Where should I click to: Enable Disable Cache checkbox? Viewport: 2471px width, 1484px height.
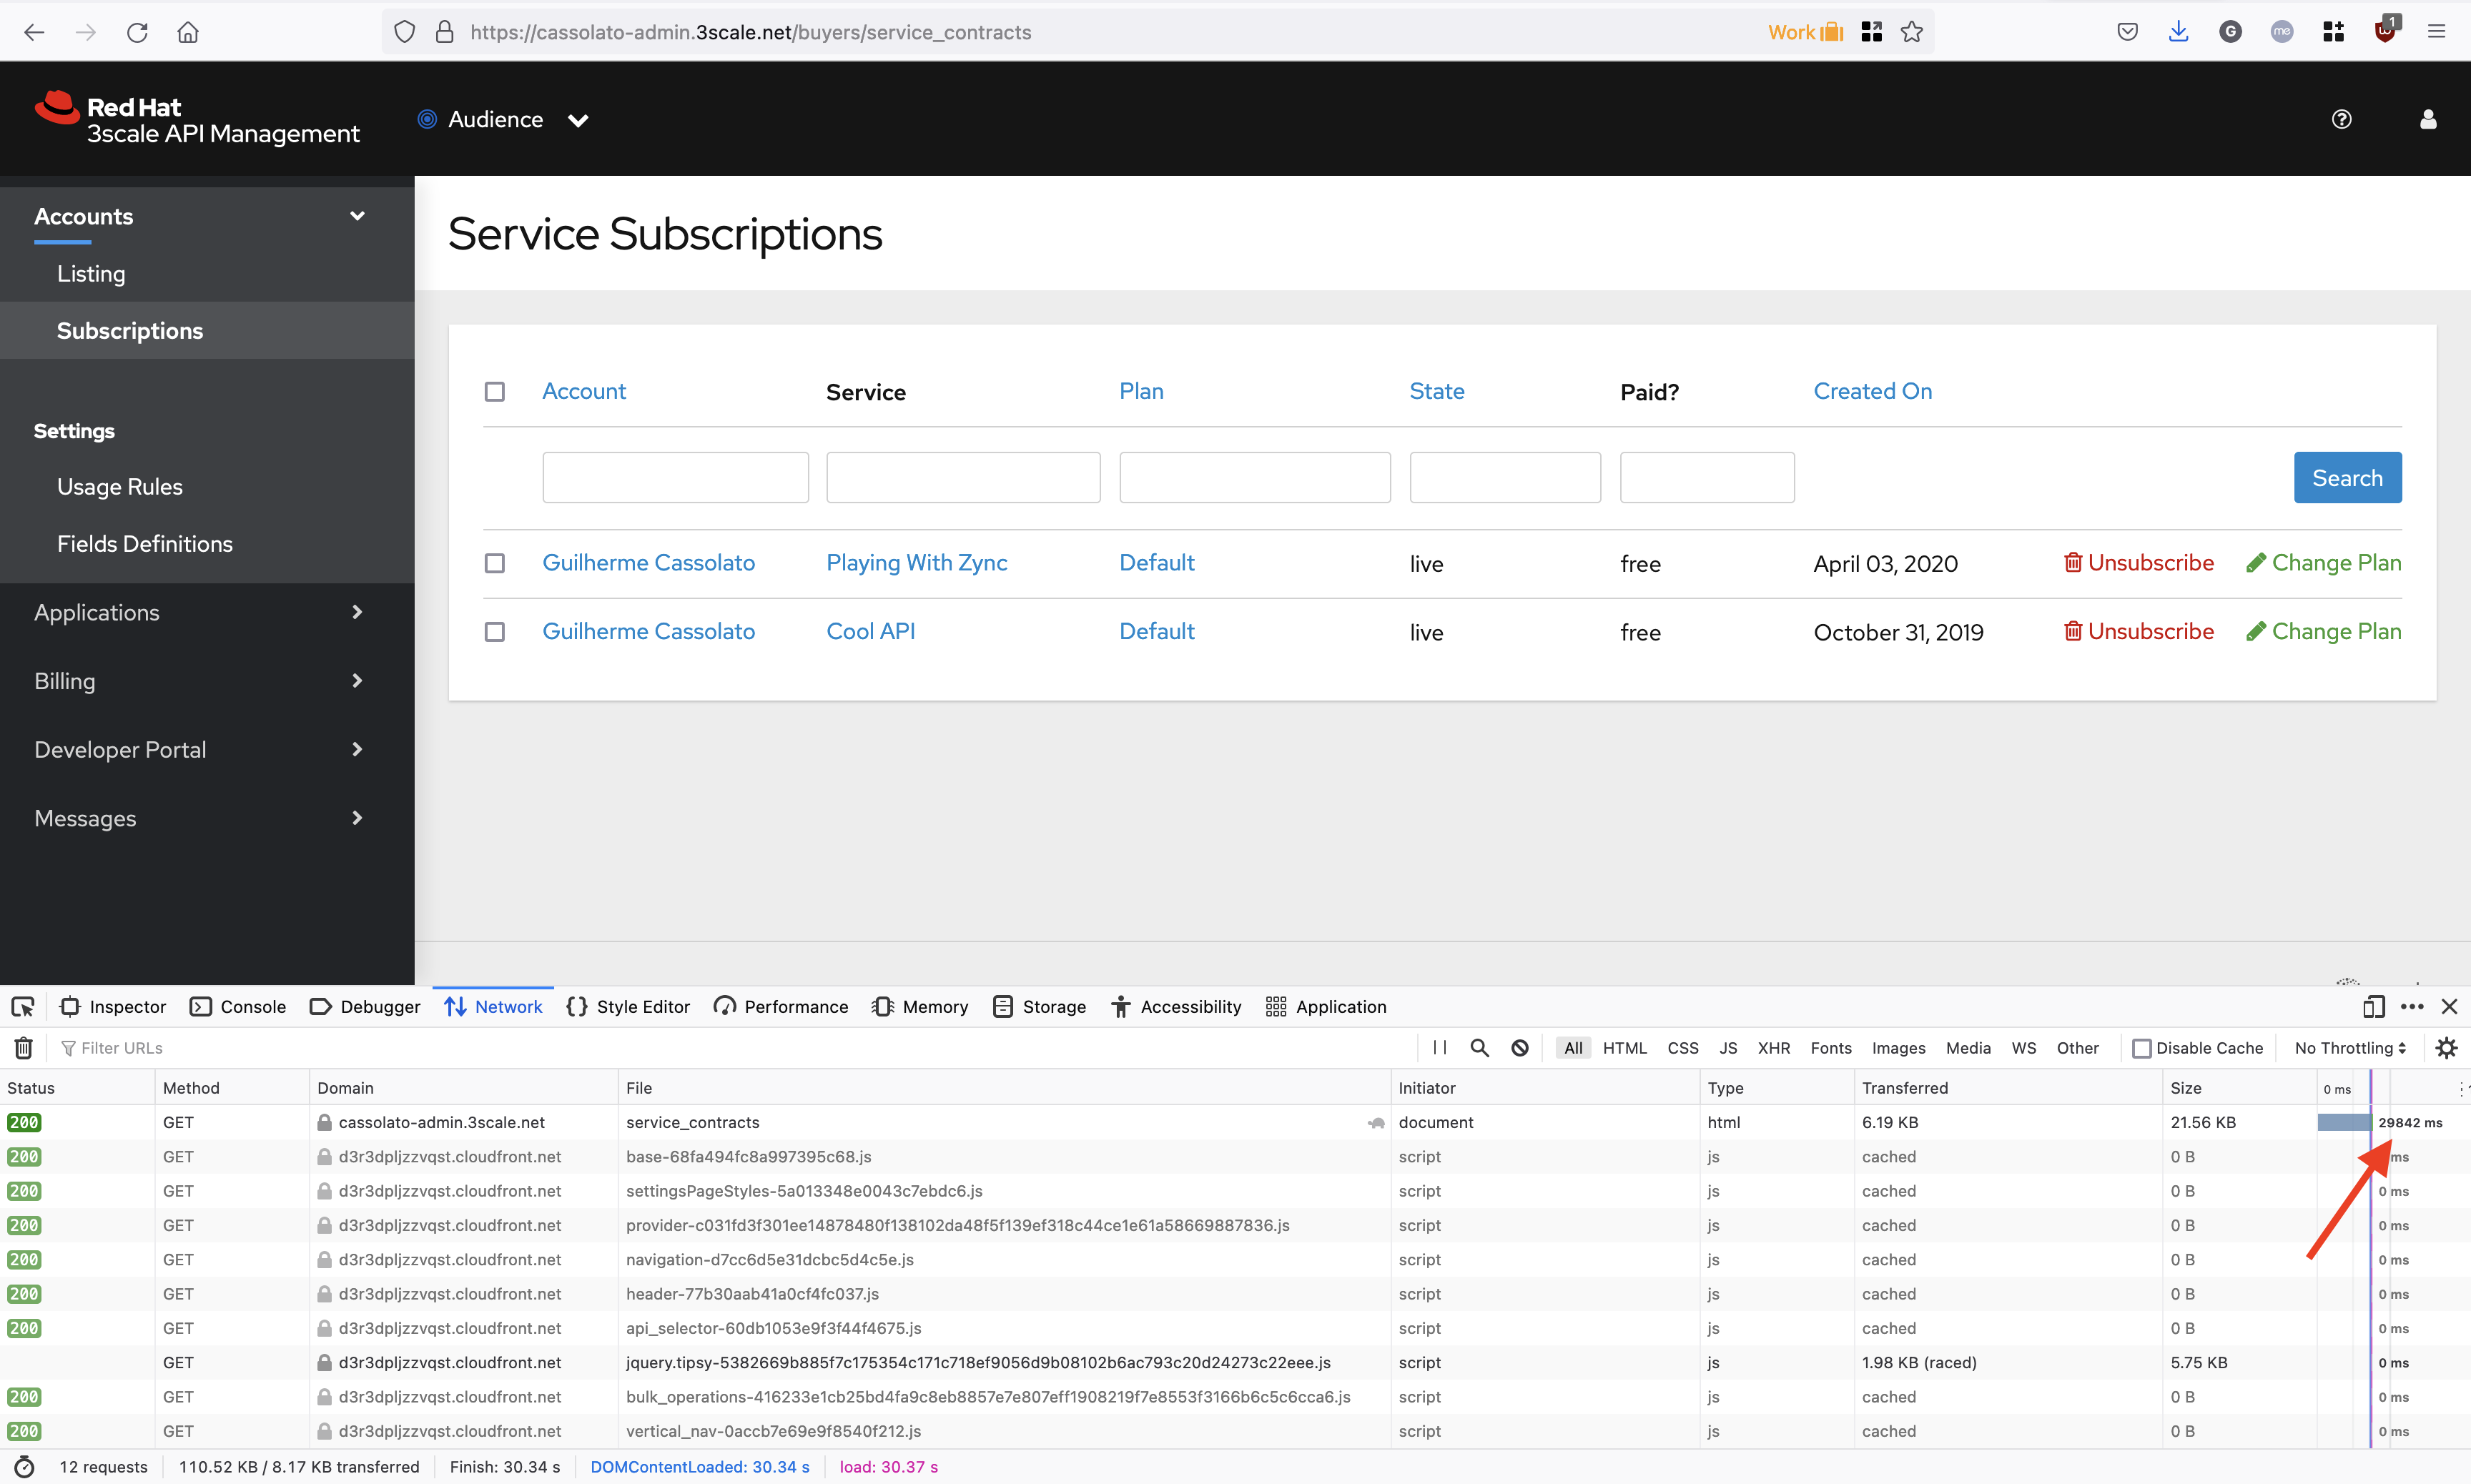click(x=2142, y=1048)
